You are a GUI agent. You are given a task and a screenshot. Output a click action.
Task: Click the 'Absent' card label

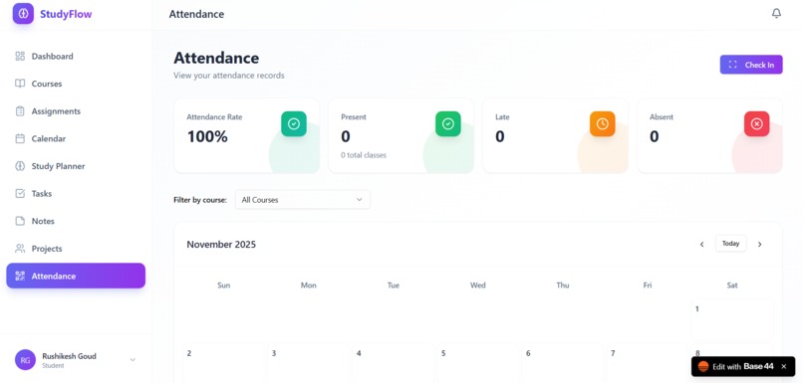point(662,117)
